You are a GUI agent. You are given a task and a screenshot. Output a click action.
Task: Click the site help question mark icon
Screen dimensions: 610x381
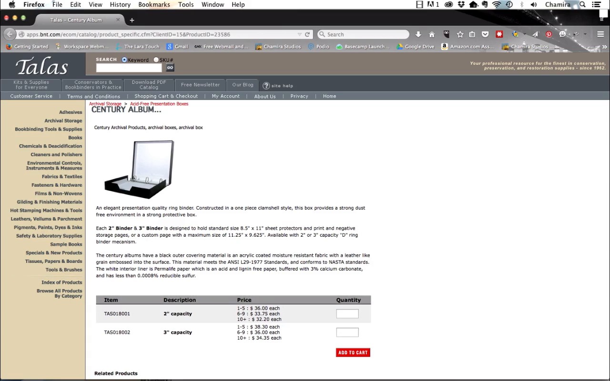click(x=266, y=86)
